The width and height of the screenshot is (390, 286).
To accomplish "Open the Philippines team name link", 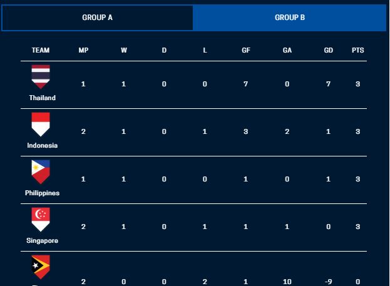I will pyautogui.click(x=42, y=193).
